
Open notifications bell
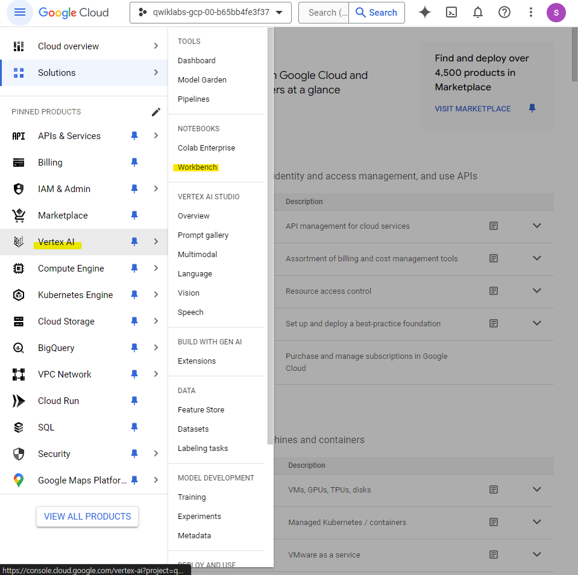478,13
